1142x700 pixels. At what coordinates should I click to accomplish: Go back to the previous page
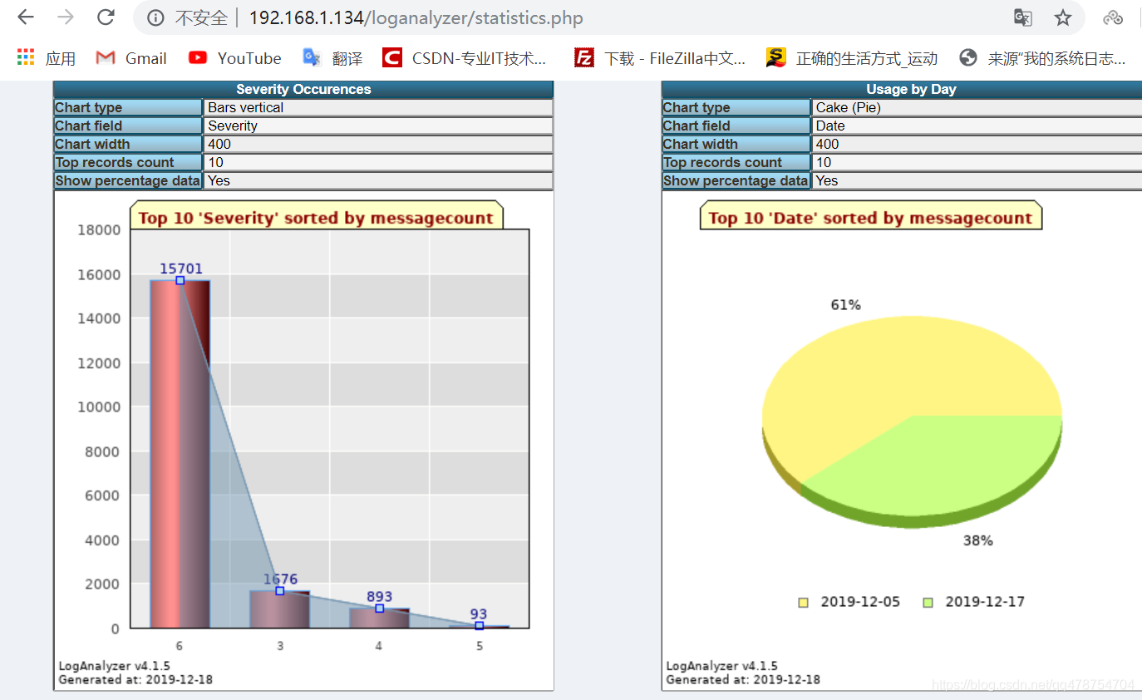26,17
